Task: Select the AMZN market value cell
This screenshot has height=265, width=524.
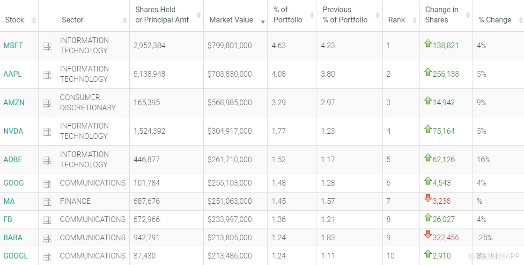Action: pos(229,103)
